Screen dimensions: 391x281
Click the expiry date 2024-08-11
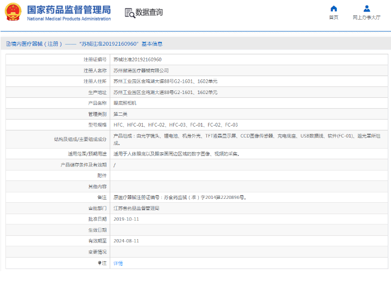[x=126, y=241]
